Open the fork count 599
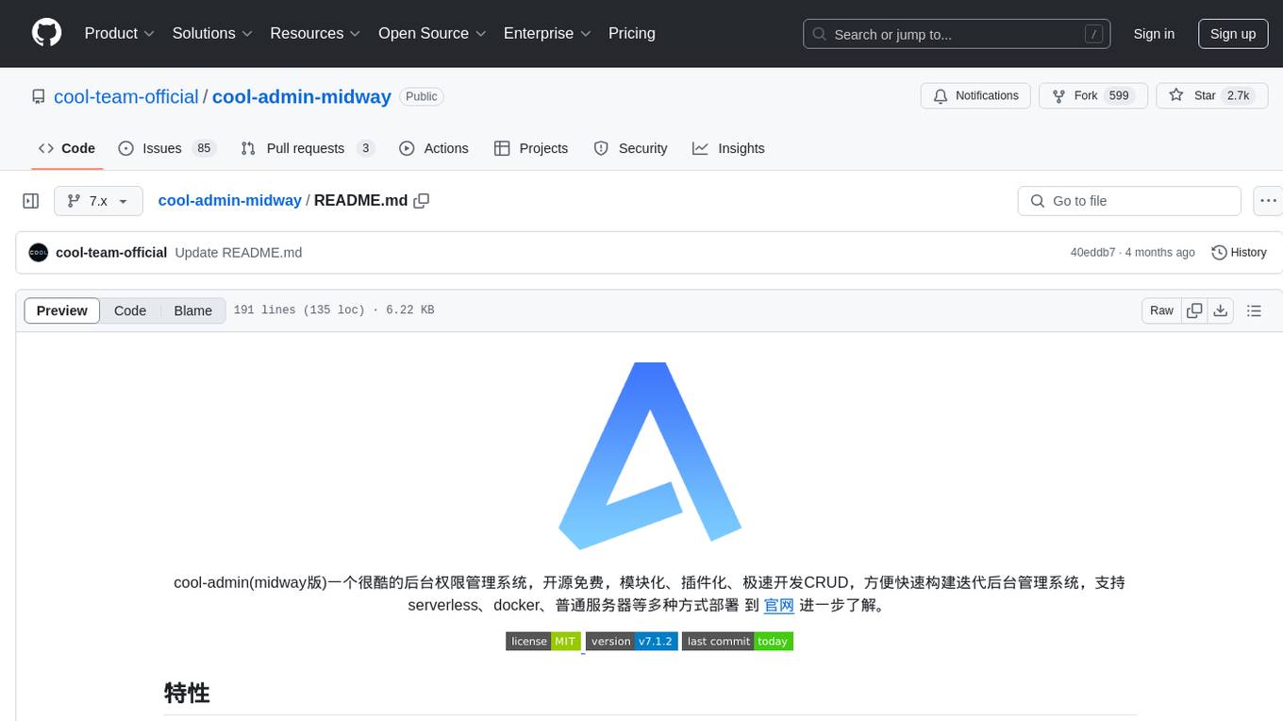The image size is (1283, 721). coord(1120,95)
